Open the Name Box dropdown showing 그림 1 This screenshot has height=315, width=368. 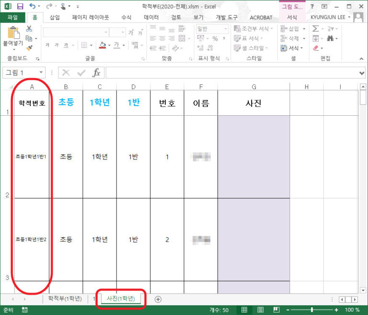point(41,73)
